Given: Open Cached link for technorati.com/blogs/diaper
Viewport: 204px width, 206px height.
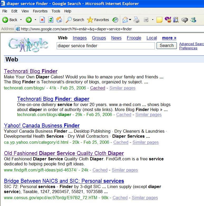Looking at the screenshot, I should coord(124,114).
